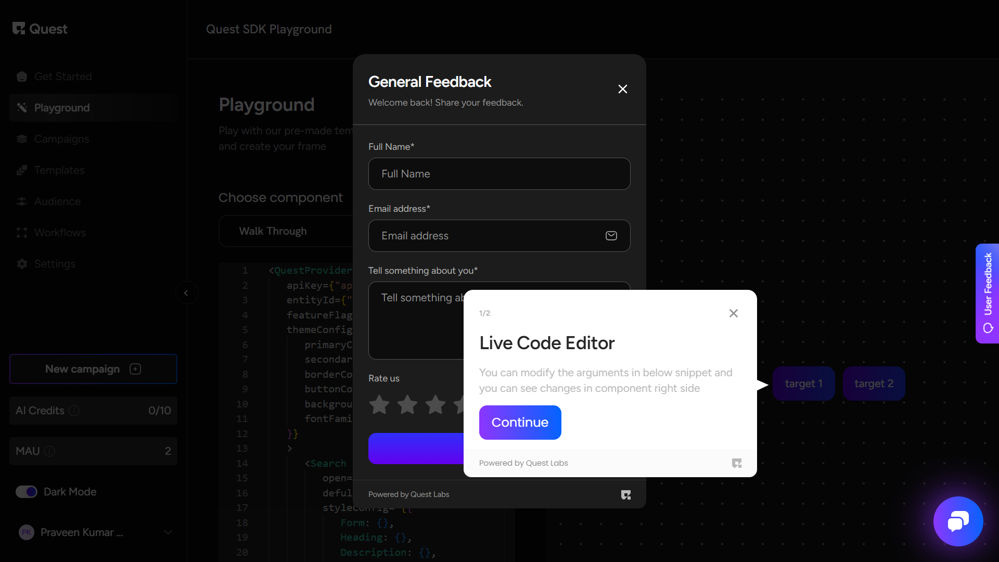Image resolution: width=999 pixels, height=562 pixels.
Task: Close the Live Code Editor tooltip
Action: click(734, 313)
